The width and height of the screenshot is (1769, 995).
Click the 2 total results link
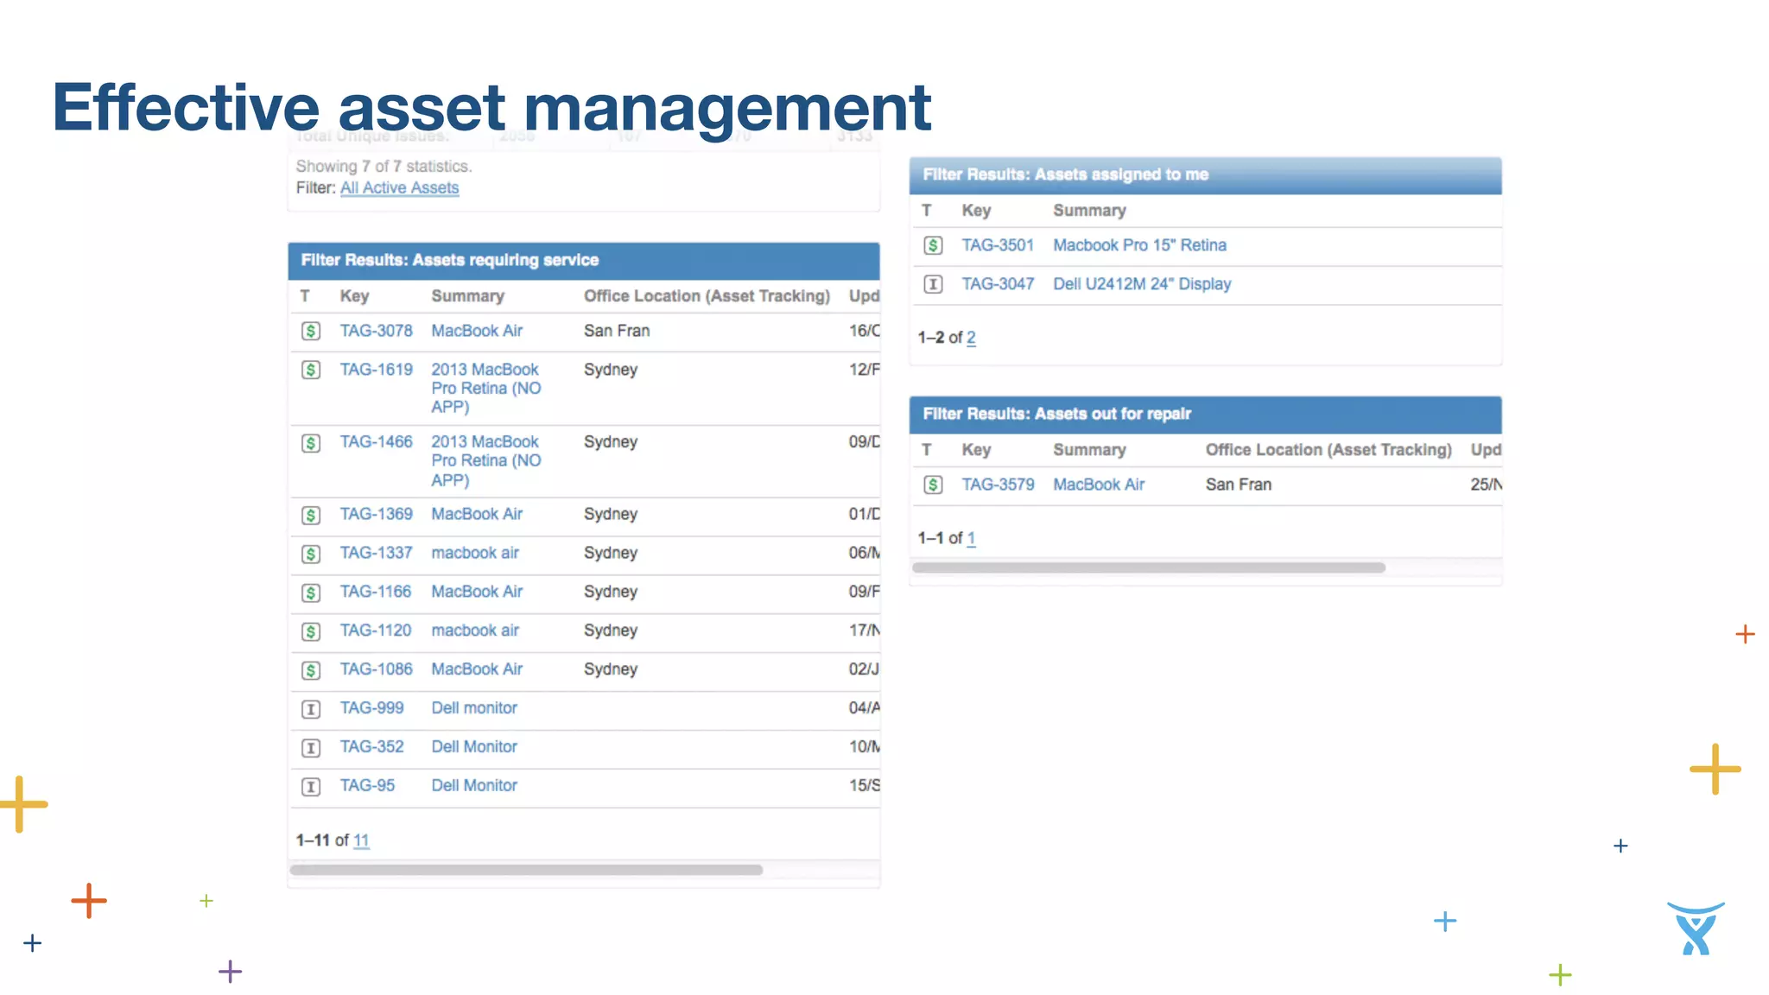coord(971,338)
